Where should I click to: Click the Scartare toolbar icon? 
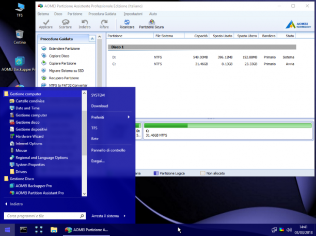pos(65,22)
